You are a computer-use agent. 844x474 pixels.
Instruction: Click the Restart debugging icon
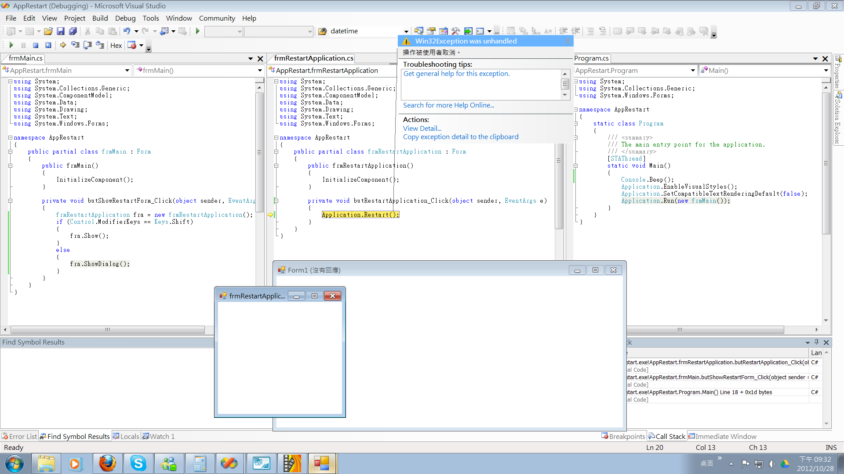click(x=48, y=45)
